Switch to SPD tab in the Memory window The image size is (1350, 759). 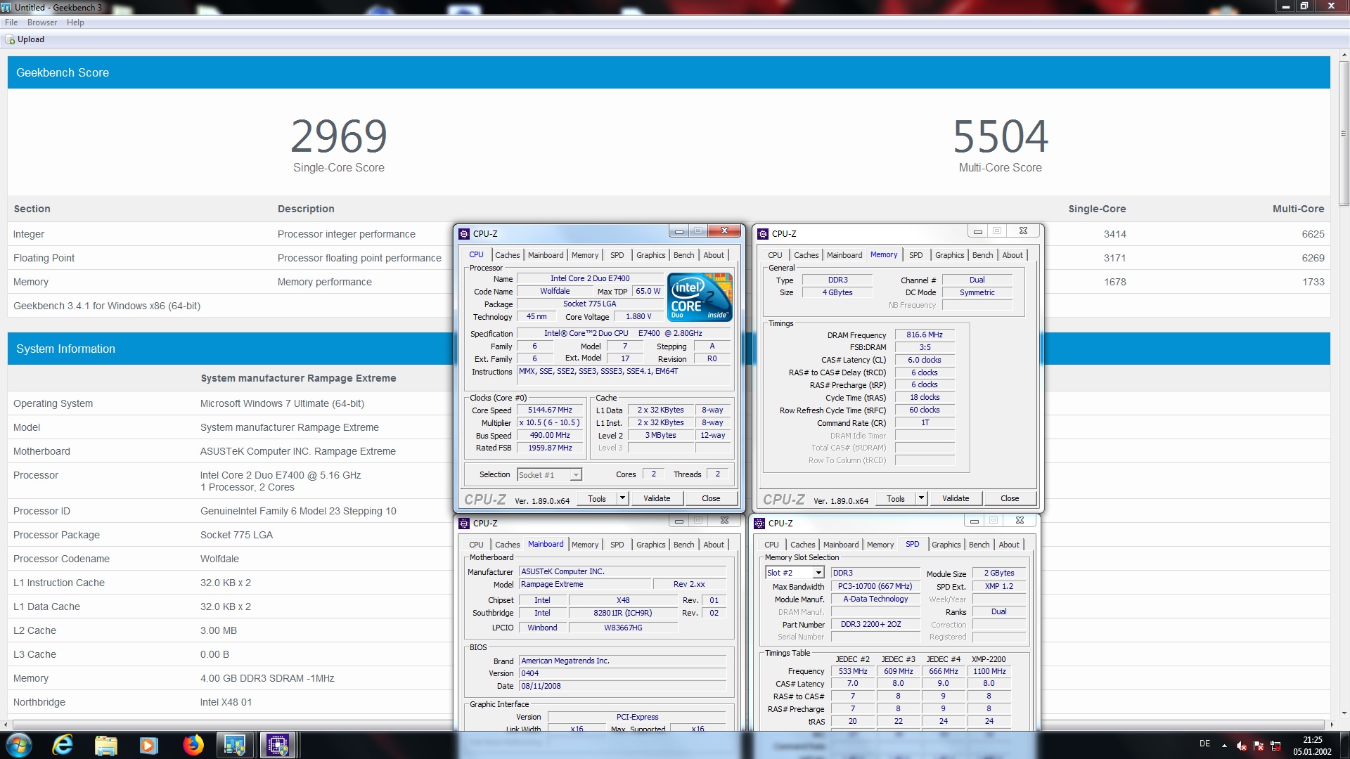[x=915, y=255]
